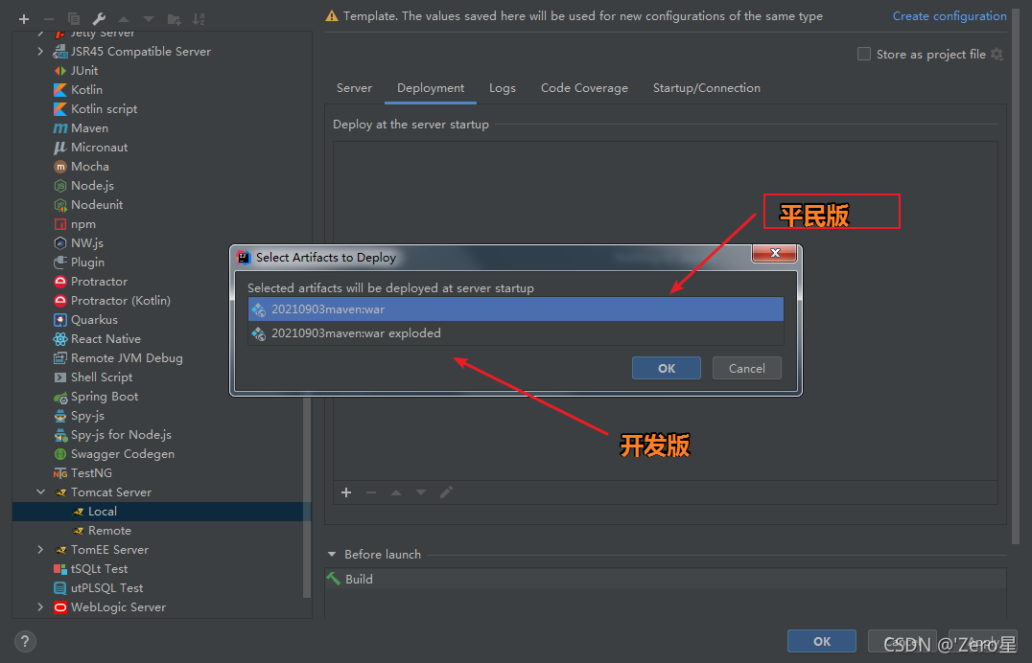Expand the WebLogic Server node

coord(40,607)
